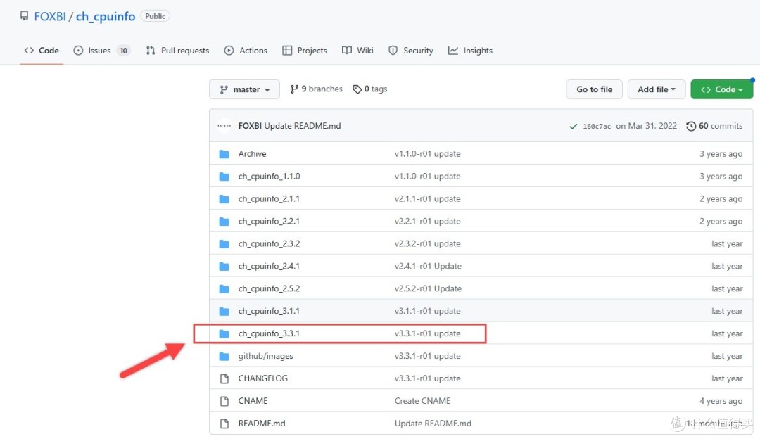Click the file icon for CNAME
760x439 pixels.
pyautogui.click(x=224, y=401)
